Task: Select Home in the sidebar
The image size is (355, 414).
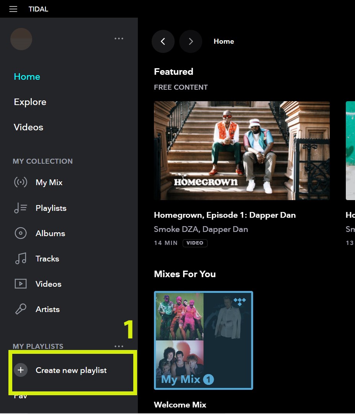Action: tap(27, 77)
